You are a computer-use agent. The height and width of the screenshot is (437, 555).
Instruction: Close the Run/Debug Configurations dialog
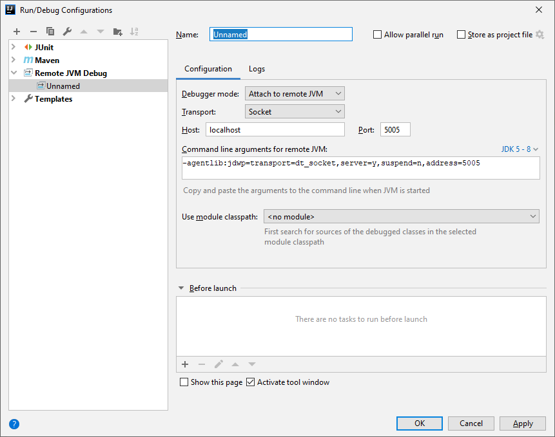539,10
